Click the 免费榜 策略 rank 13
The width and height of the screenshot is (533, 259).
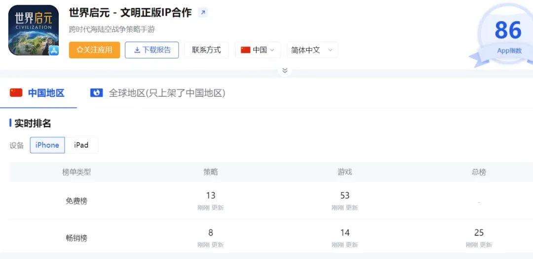point(211,196)
